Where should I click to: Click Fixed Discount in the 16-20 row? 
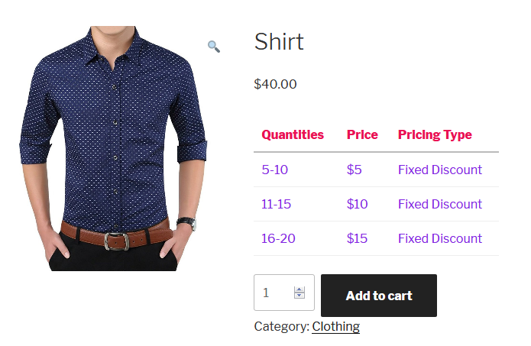coord(440,238)
